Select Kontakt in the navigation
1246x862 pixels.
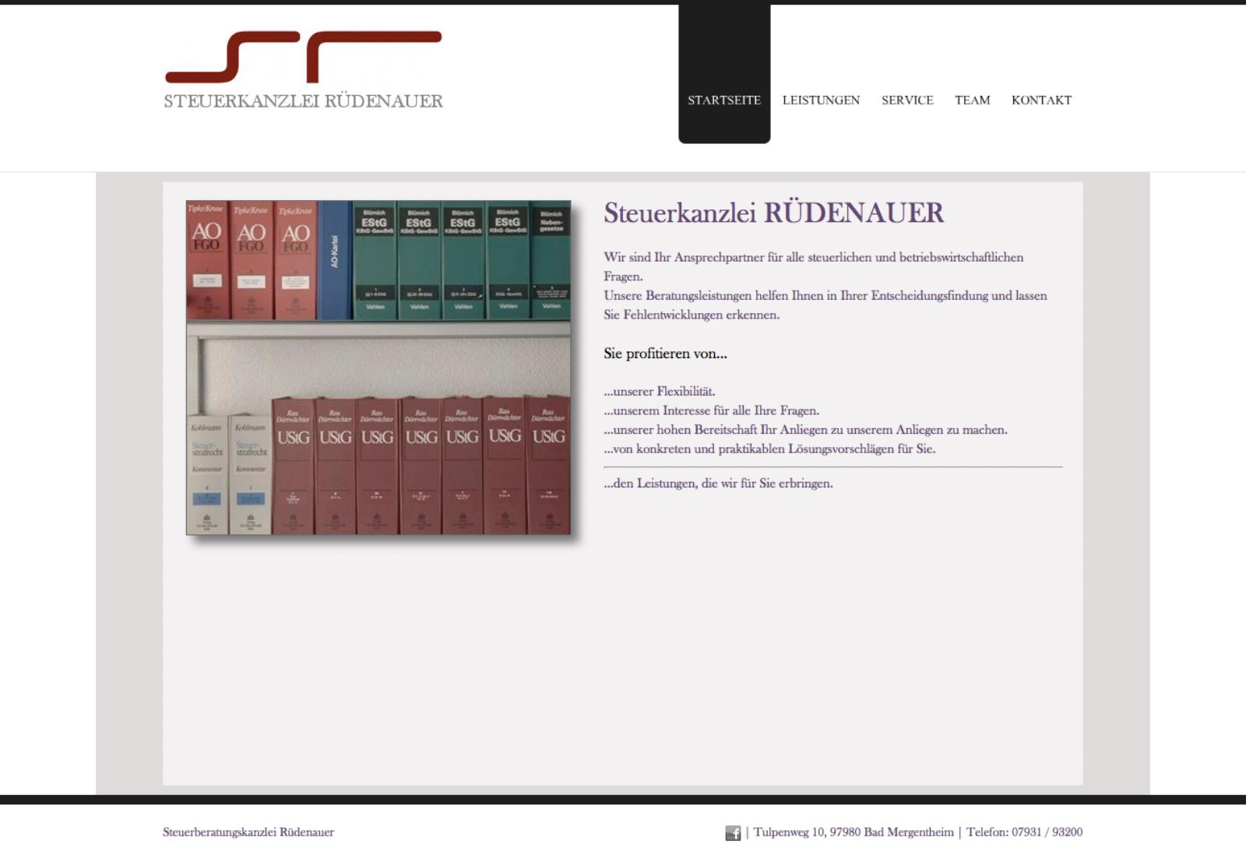(x=1041, y=100)
